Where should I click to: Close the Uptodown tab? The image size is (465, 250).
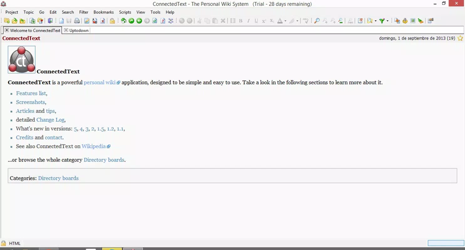point(66,30)
